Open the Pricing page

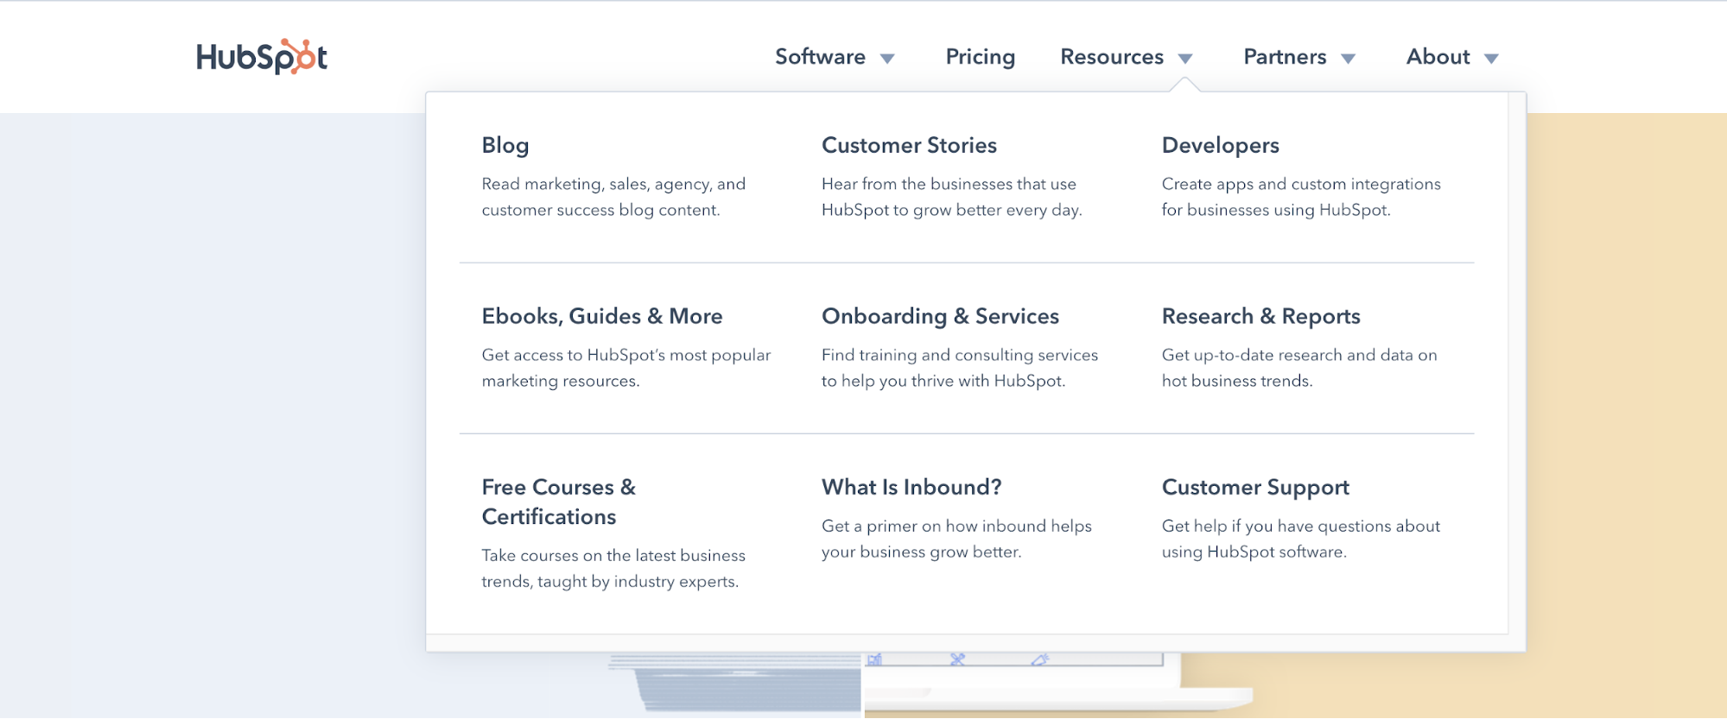tap(980, 57)
